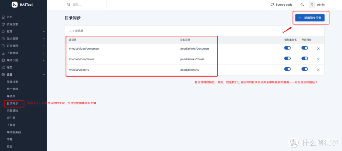Screen dimensions: 342x151
Task: Toggle 开启同步 switch for the tv directory
Action: tap(305, 69)
